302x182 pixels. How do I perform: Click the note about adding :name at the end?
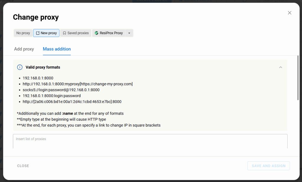pos(70,113)
